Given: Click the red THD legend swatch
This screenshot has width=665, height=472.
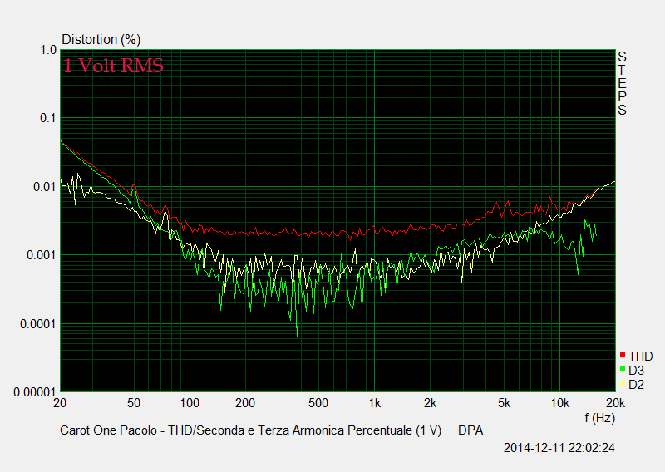Looking at the screenshot, I should (x=623, y=356).
